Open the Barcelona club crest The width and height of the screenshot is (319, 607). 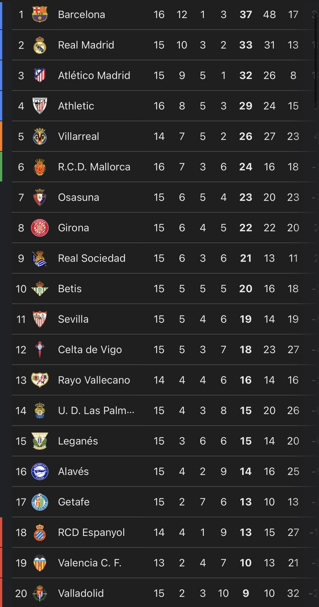point(40,15)
